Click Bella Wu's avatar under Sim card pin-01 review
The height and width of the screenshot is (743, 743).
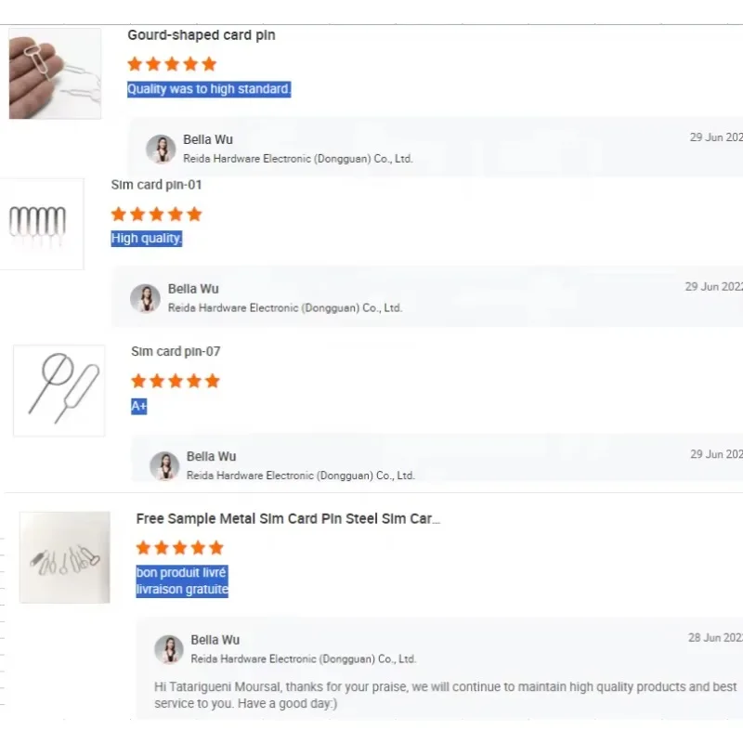coord(145,298)
